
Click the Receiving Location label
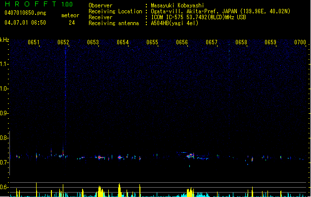click(x=115, y=11)
